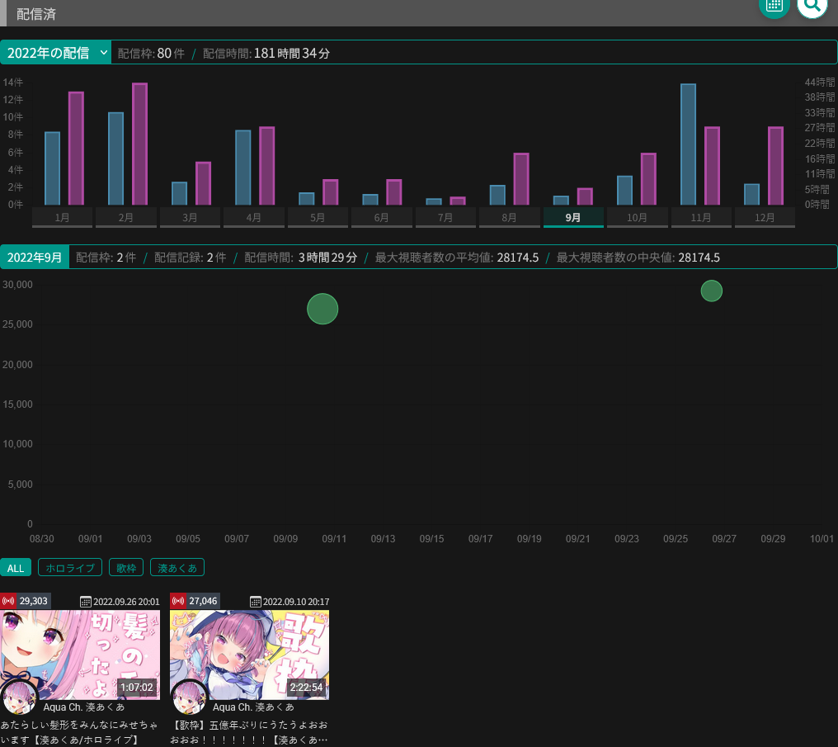Click live viewer icon beside 29,303

(x=8, y=601)
